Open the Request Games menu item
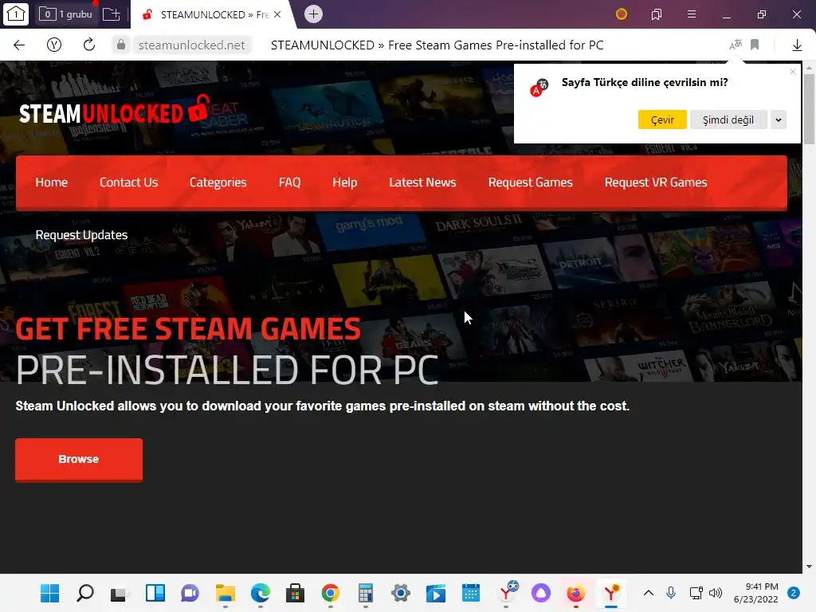816x612 pixels. [x=530, y=182]
